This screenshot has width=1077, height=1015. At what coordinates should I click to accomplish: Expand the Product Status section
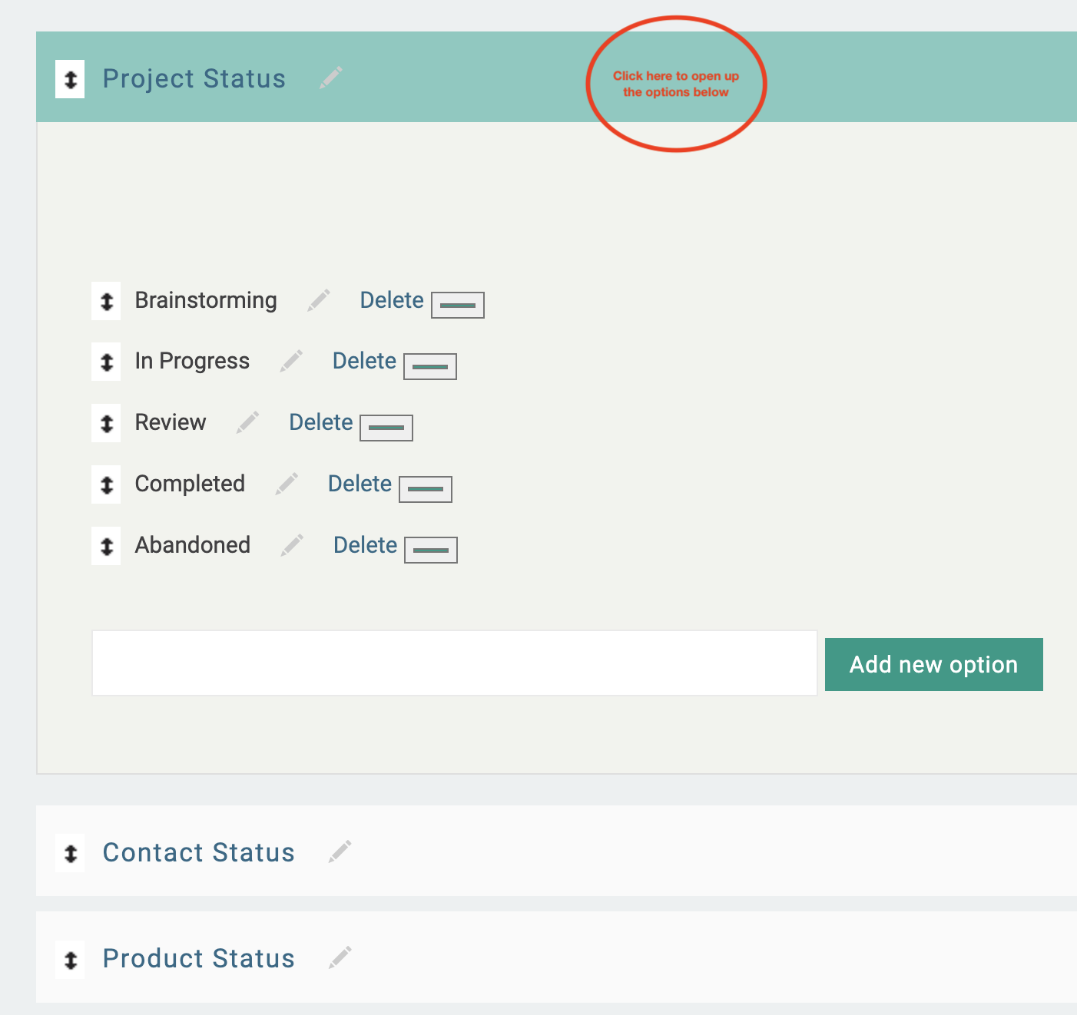tap(676, 957)
